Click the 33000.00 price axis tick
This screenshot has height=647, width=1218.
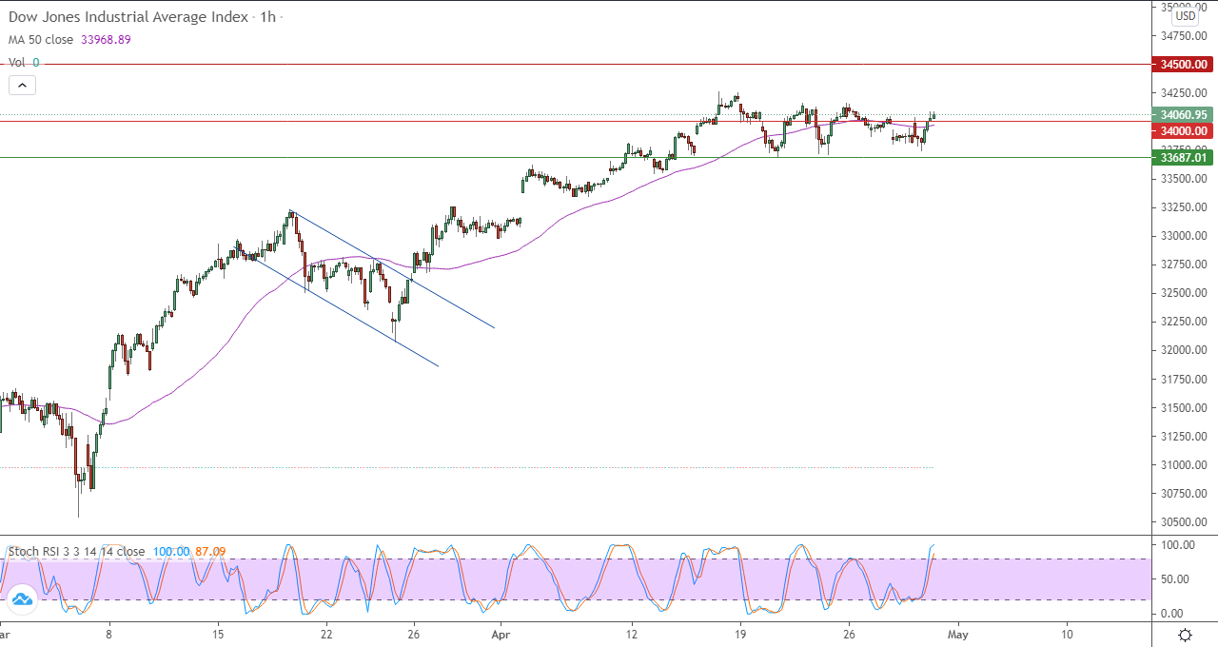1184,236
